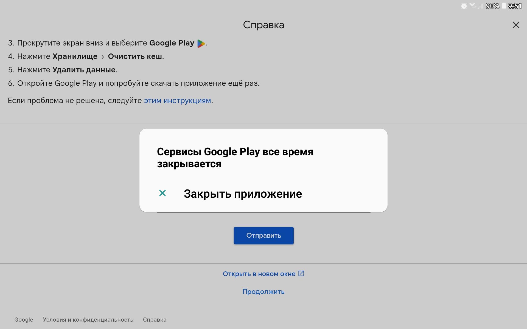Open Условия и конфиденциальность in the footer
Image resolution: width=527 pixels, height=329 pixels.
coord(88,320)
